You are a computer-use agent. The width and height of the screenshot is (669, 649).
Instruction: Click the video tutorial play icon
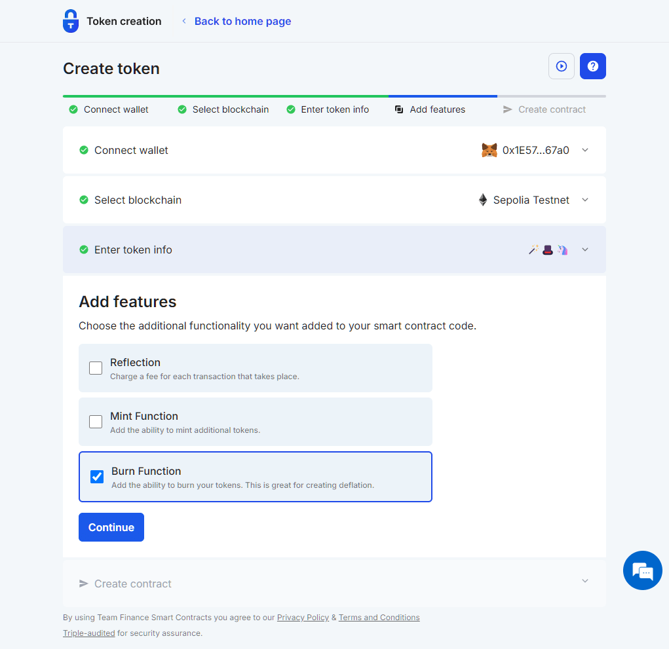pos(561,66)
